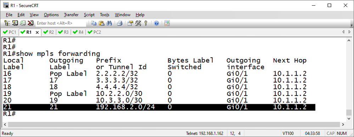Open the File menu
Viewport: 354px width, 137px height.
pyautogui.click(x=9, y=15)
